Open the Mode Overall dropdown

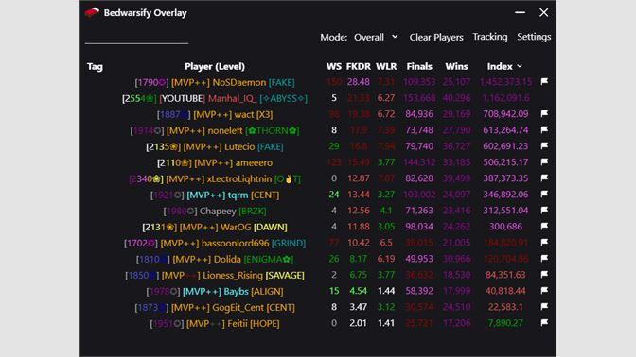click(376, 37)
